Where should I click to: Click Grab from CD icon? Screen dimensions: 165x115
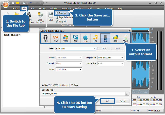(x=40, y=18)
